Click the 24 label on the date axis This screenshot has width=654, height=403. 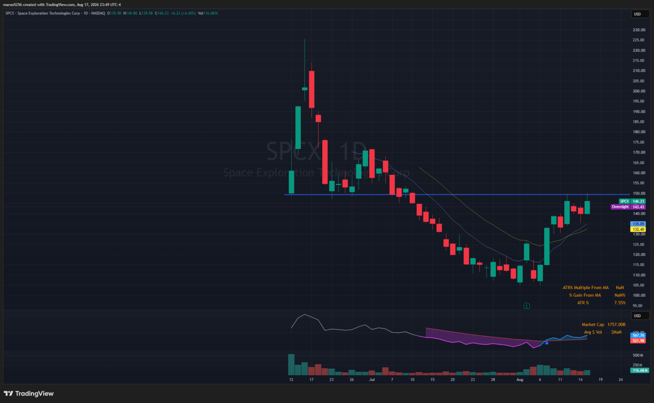pos(620,379)
